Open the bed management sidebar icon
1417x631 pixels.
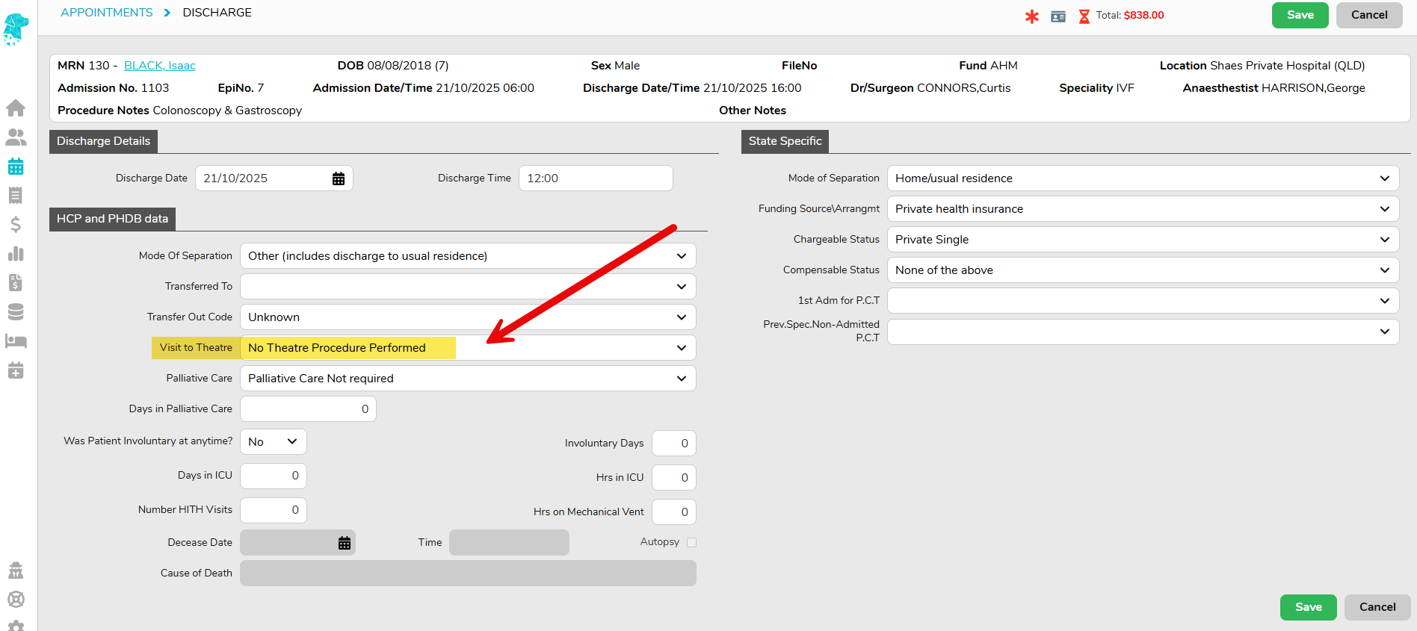pyautogui.click(x=16, y=341)
